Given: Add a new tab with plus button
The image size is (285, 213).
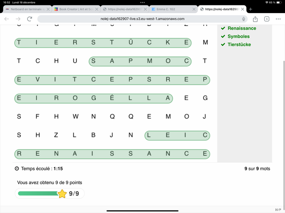Looking at the screenshot, I should pos(250,9).
